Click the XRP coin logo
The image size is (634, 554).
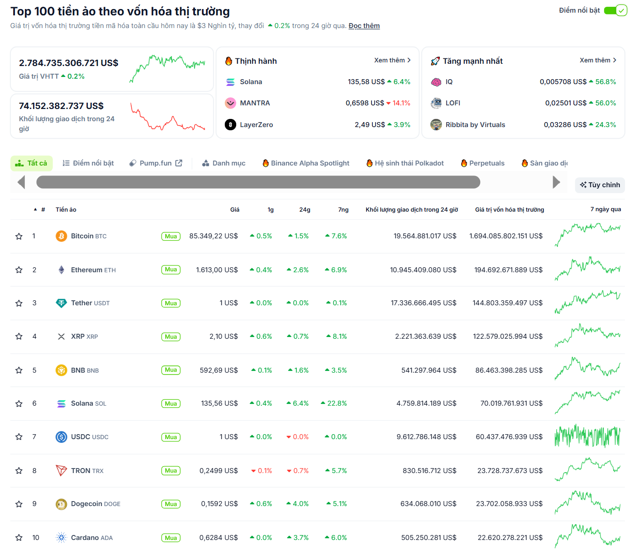pos(61,336)
